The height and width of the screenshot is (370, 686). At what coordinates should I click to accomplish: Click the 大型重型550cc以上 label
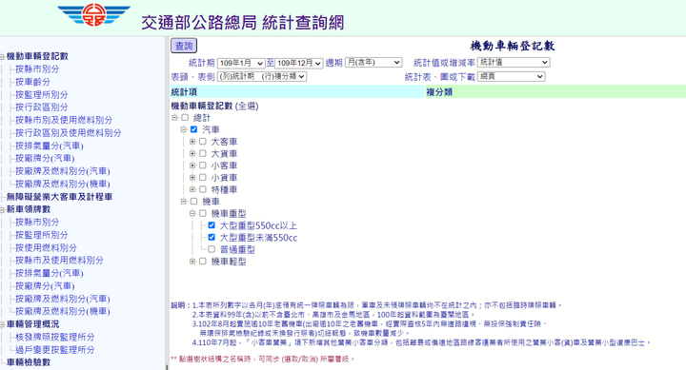(258, 225)
